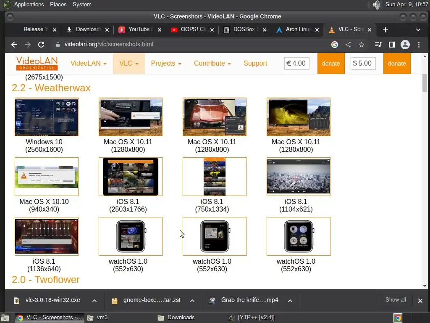Click Chrome icon in bottom-right panel
The image size is (430, 323).
398,318
